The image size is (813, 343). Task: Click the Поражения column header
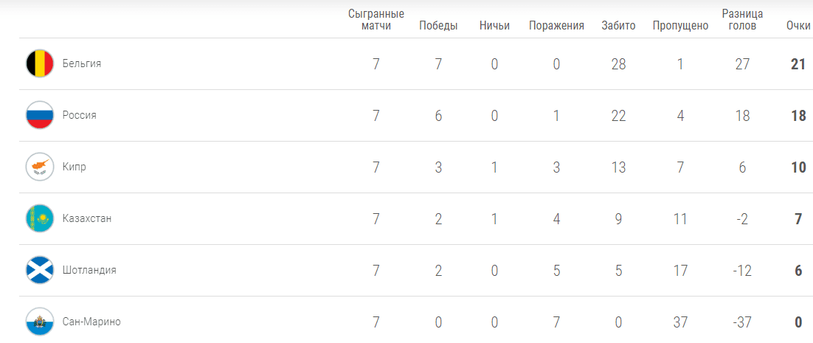(x=556, y=26)
